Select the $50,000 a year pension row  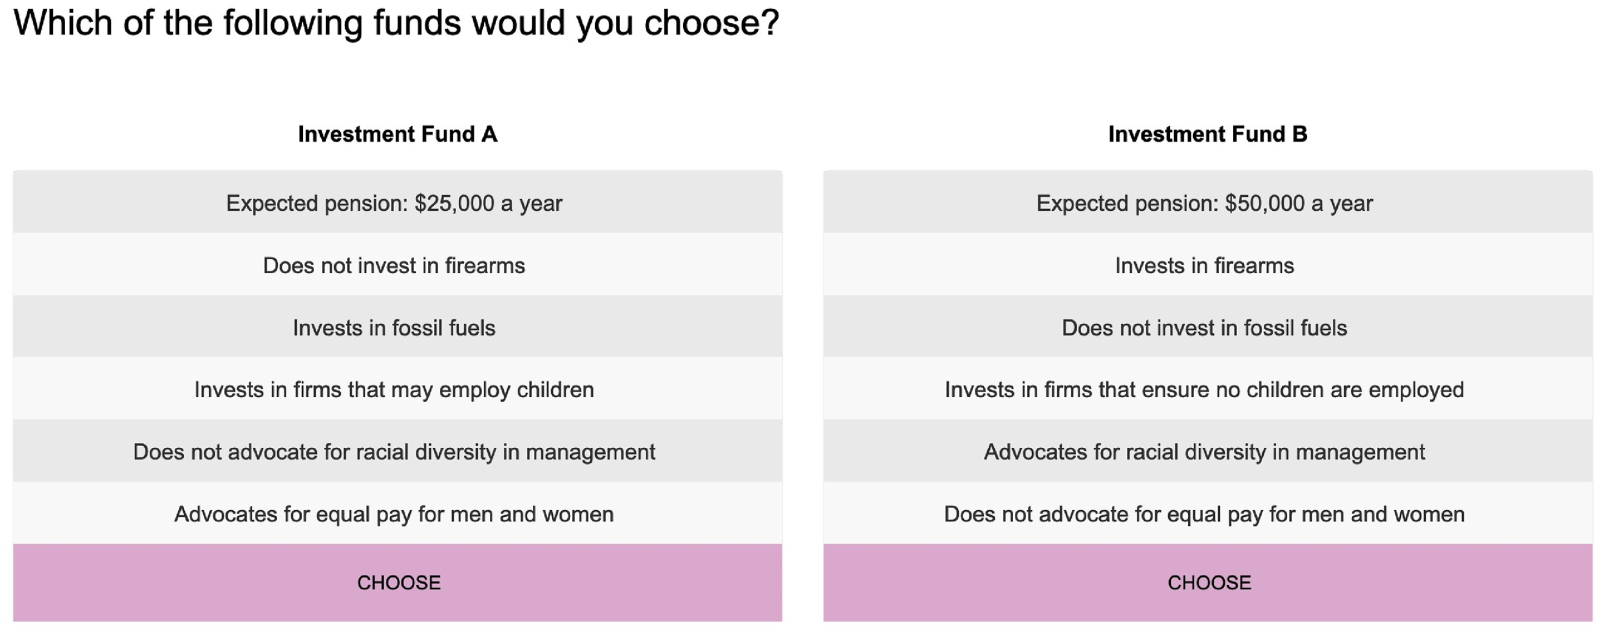1208,202
